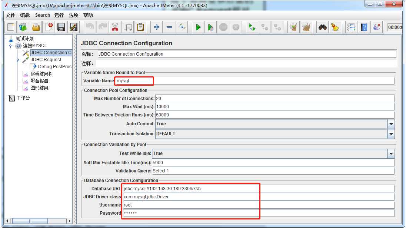Select 连接MYSQL thread group in tree

point(35,46)
